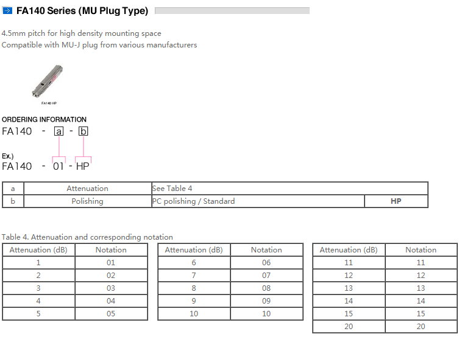
Task: Select the ORDERING INFORMATION heading
Action: pyautogui.click(x=44, y=119)
